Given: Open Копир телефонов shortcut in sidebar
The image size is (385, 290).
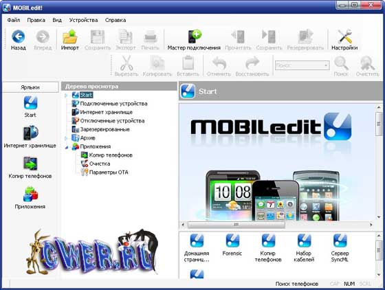Looking at the screenshot, I should pyautogui.click(x=30, y=163).
